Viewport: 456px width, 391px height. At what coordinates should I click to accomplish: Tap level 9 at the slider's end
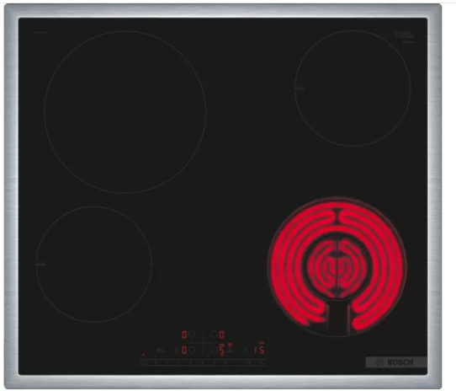261,362
